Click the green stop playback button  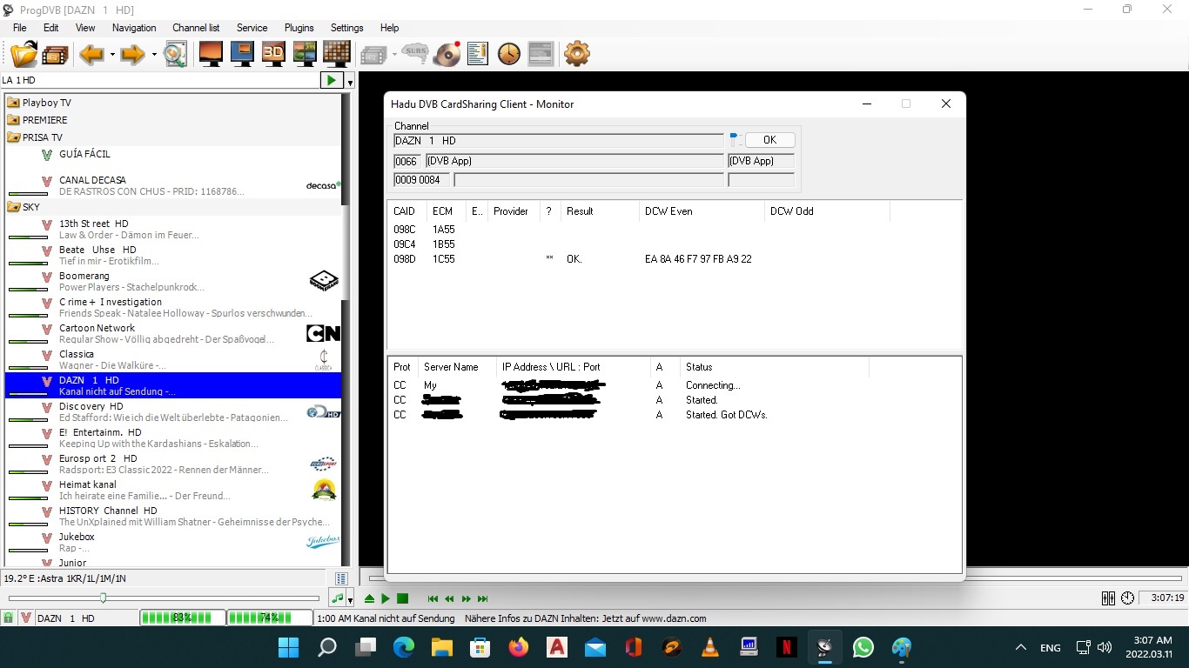point(402,598)
